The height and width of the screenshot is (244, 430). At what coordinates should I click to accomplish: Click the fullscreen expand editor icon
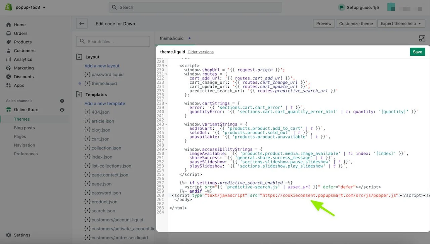[x=422, y=38]
